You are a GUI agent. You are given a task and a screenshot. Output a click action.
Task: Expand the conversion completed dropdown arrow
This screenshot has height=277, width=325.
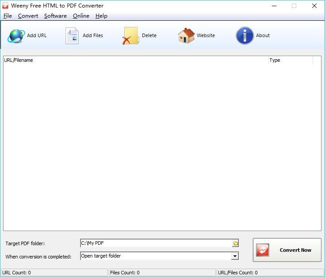pos(235,256)
